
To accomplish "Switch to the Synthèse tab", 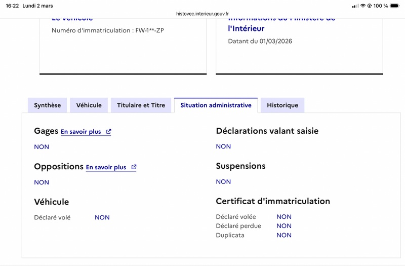I will click(47, 105).
